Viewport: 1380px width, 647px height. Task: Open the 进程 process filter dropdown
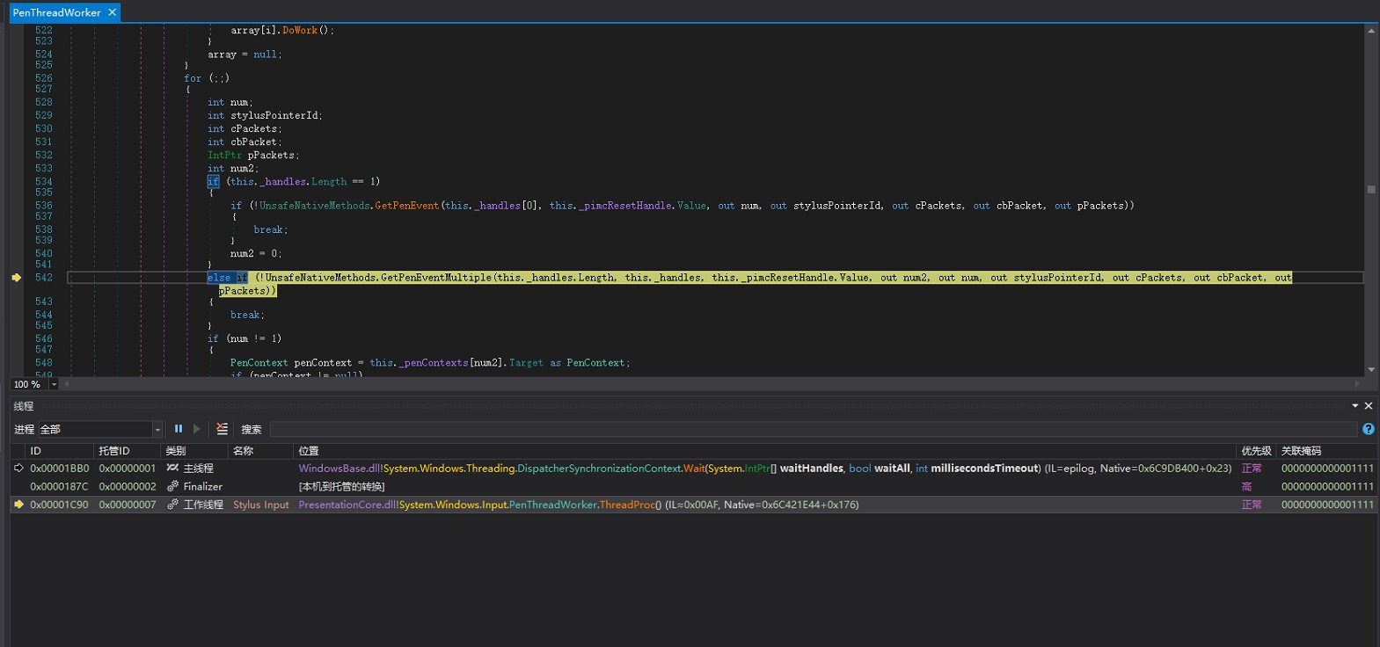157,430
